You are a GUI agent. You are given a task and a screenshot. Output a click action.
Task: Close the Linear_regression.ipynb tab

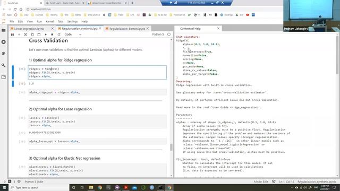click(x=52, y=29)
